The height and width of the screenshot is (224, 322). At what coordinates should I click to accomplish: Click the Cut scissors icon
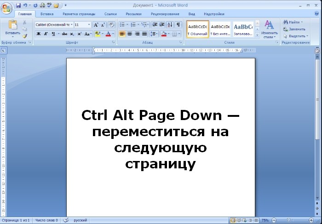click(24, 22)
